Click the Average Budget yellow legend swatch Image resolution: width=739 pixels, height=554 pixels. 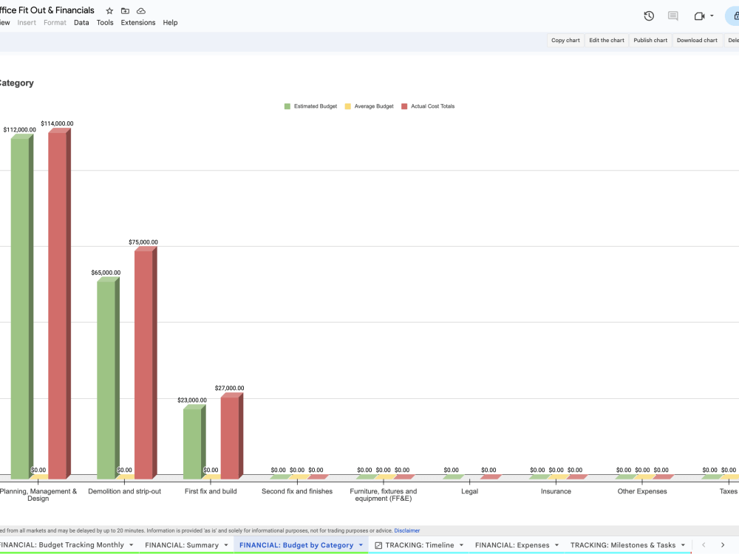coord(348,106)
